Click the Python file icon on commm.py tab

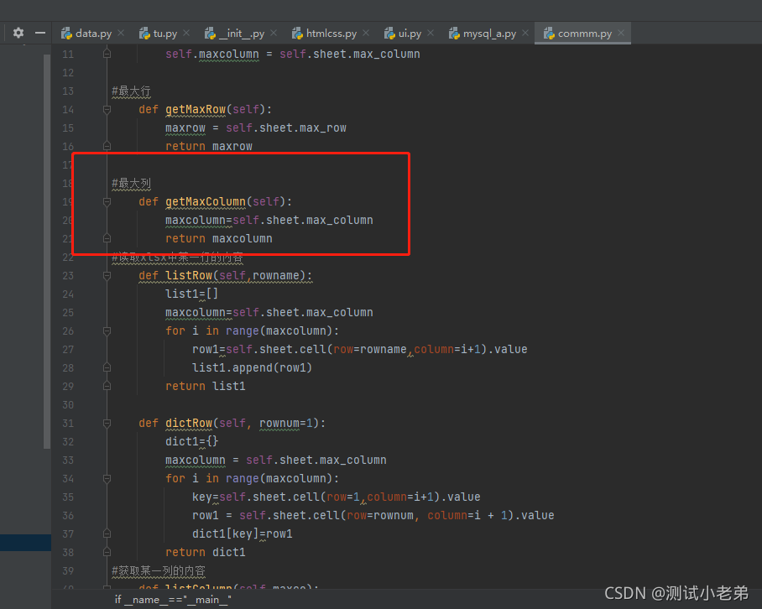click(x=549, y=33)
